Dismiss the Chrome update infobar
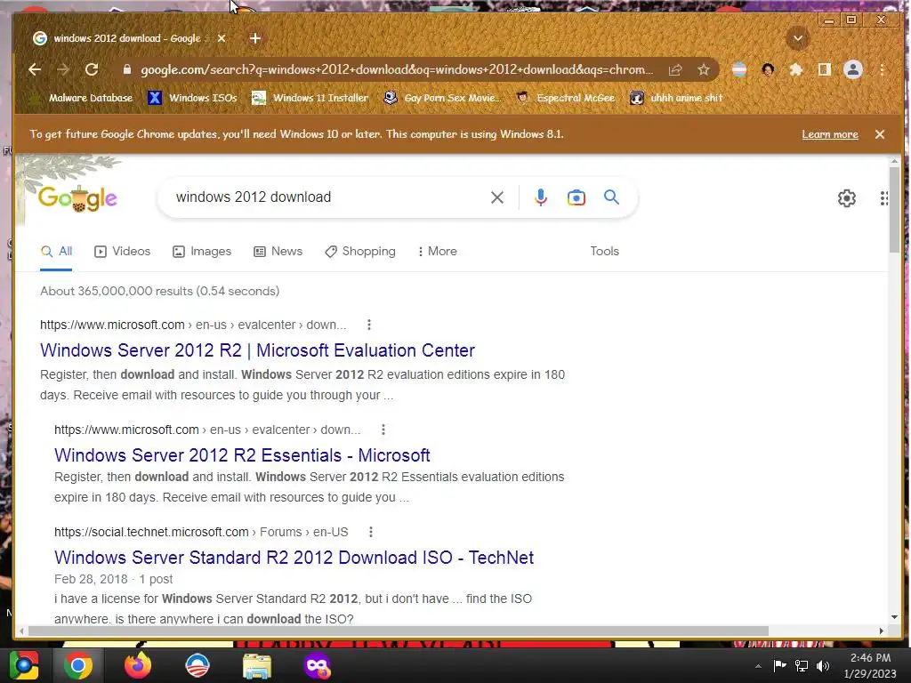 coord(880,134)
